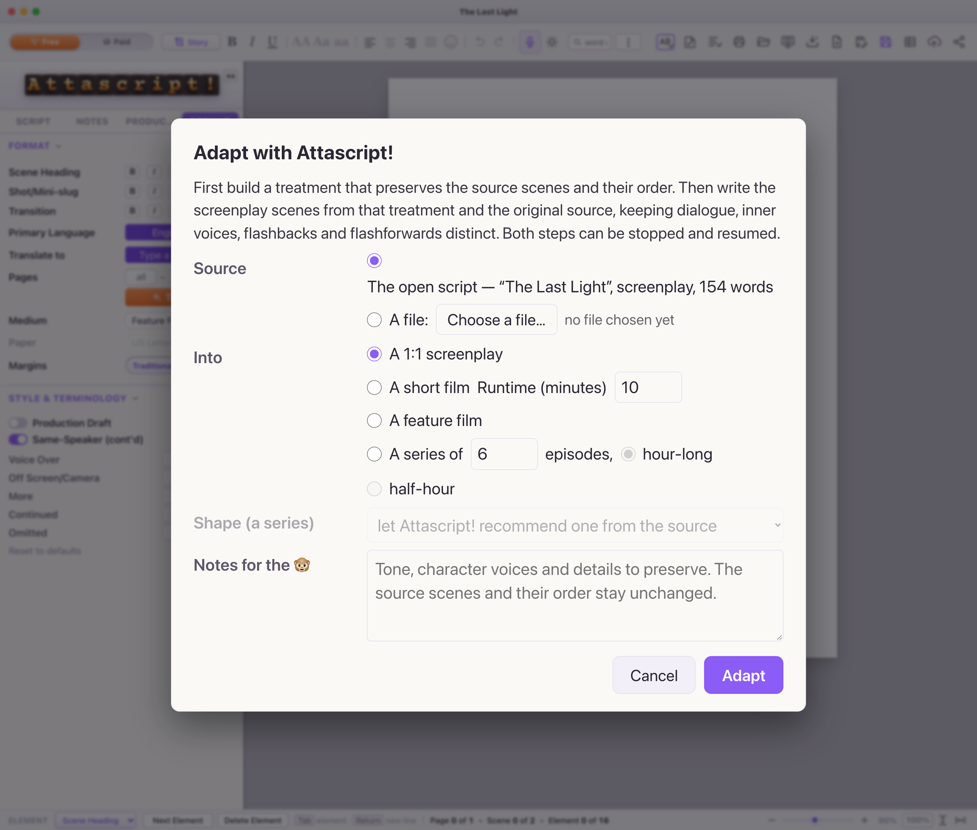Toggle the Production Draft switch

pos(18,423)
